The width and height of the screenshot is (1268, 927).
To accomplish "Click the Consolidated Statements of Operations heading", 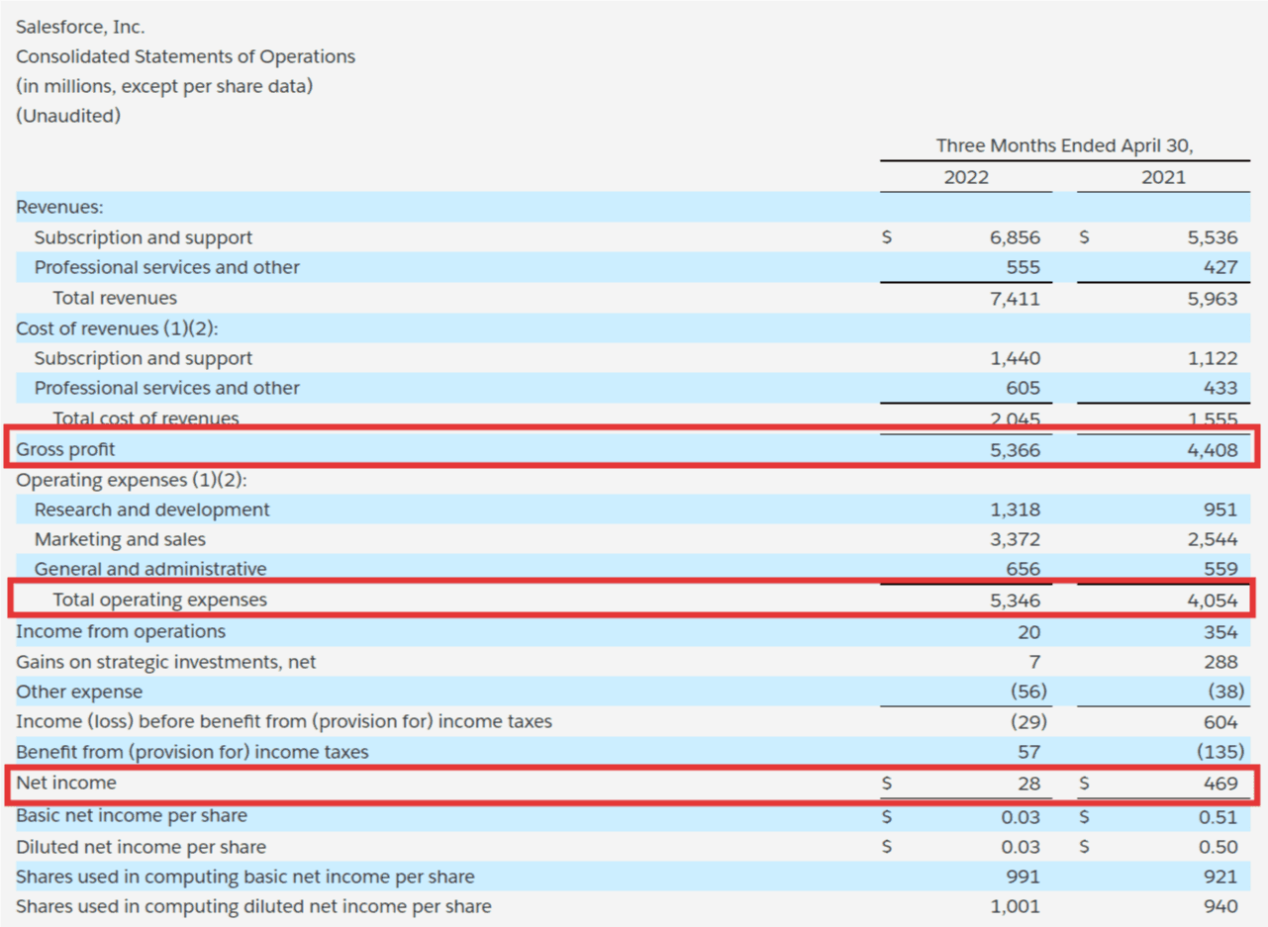I will [x=185, y=56].
